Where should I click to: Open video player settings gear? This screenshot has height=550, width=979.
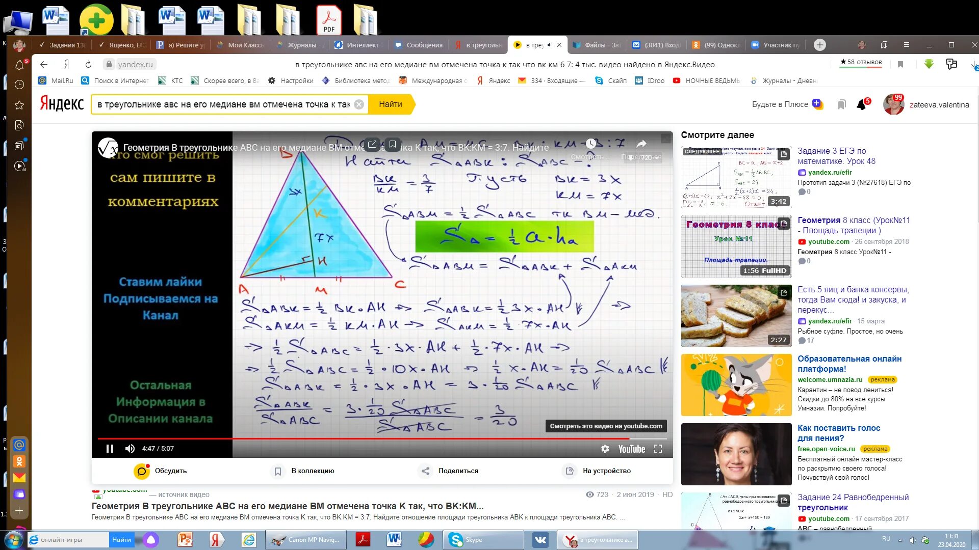coord(605,449)
